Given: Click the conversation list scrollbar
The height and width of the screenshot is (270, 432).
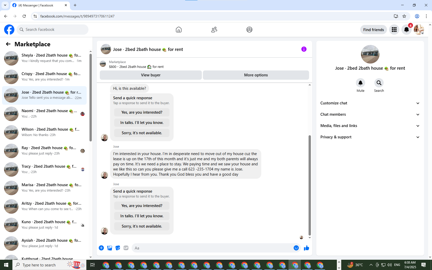Looking at the screenshot, I should (91, 98).
